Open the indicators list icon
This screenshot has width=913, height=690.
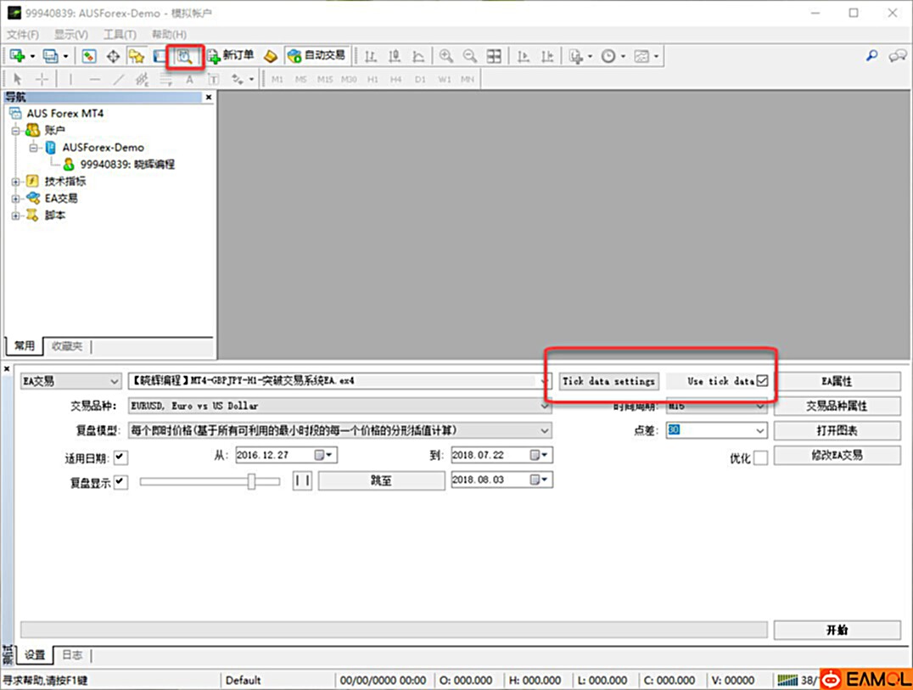[576, 56]
